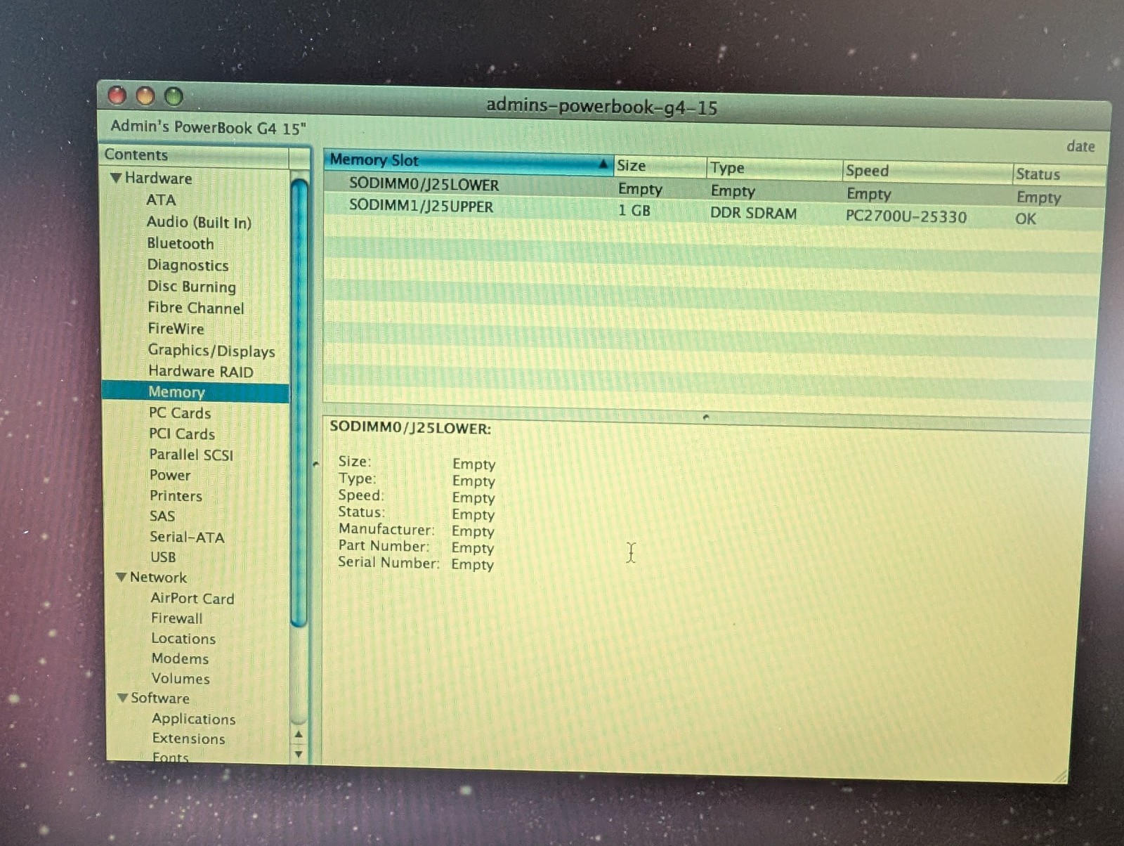Screen dimensions: 1124x846
Task: Open Modems under Network
Action: click(180, 658)
